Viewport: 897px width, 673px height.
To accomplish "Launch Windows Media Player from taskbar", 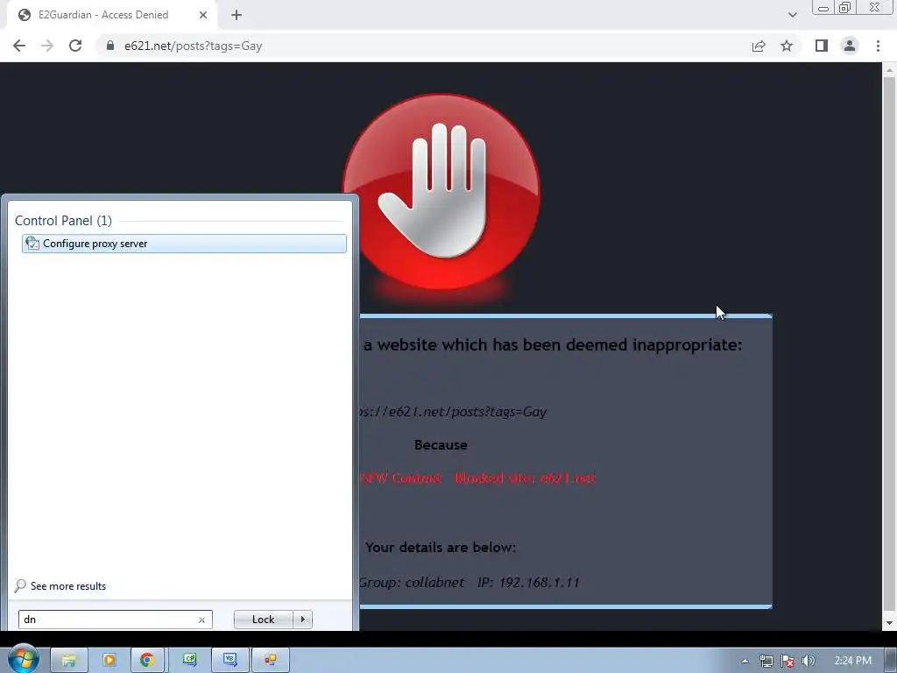I will (x=109, y=660).
